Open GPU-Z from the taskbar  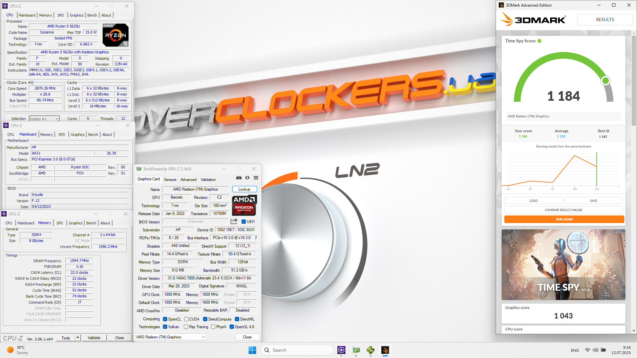point(356,350)
